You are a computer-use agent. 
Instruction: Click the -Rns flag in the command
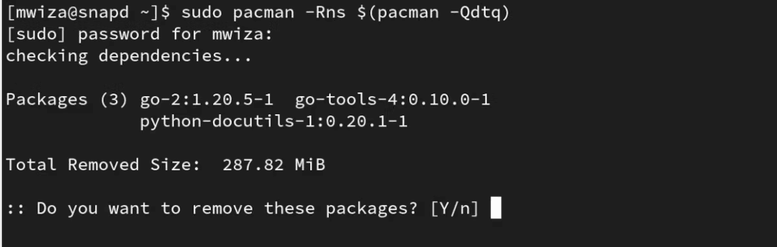[x=325, y=13]
